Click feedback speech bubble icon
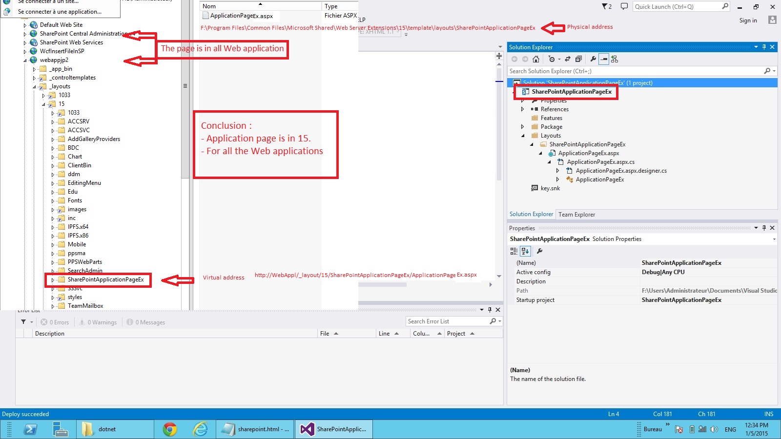The height and width of the screenshot is (439, 781). 624,6
